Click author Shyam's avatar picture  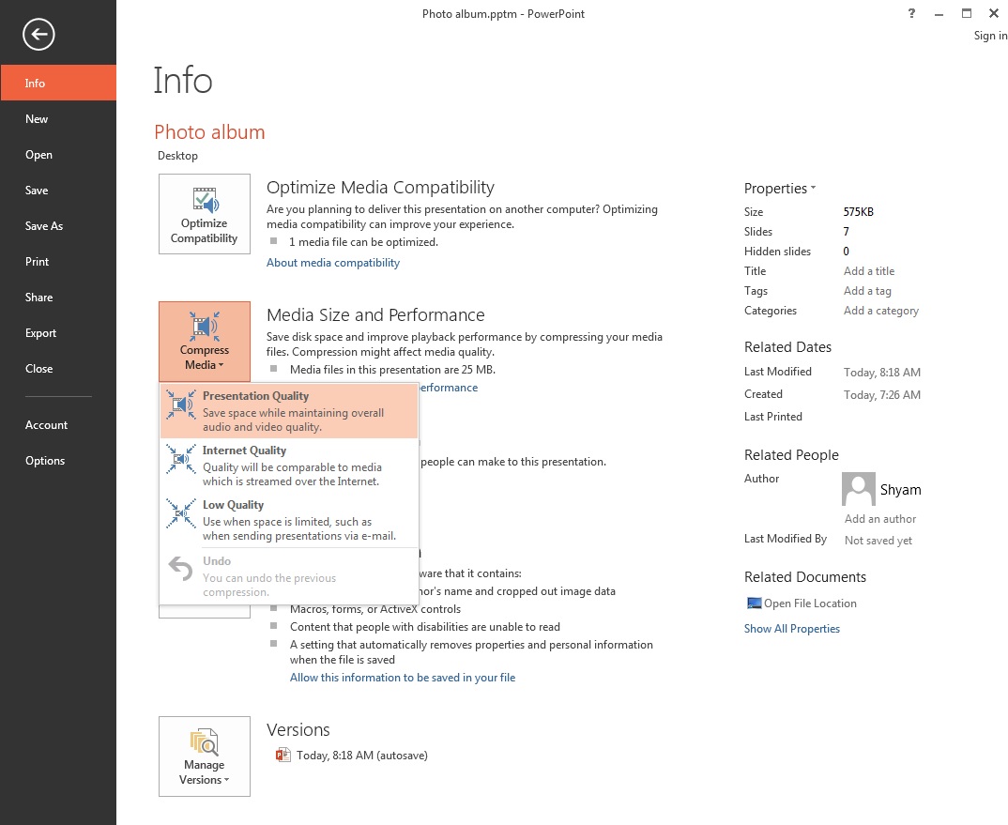(x=859, y=489)
